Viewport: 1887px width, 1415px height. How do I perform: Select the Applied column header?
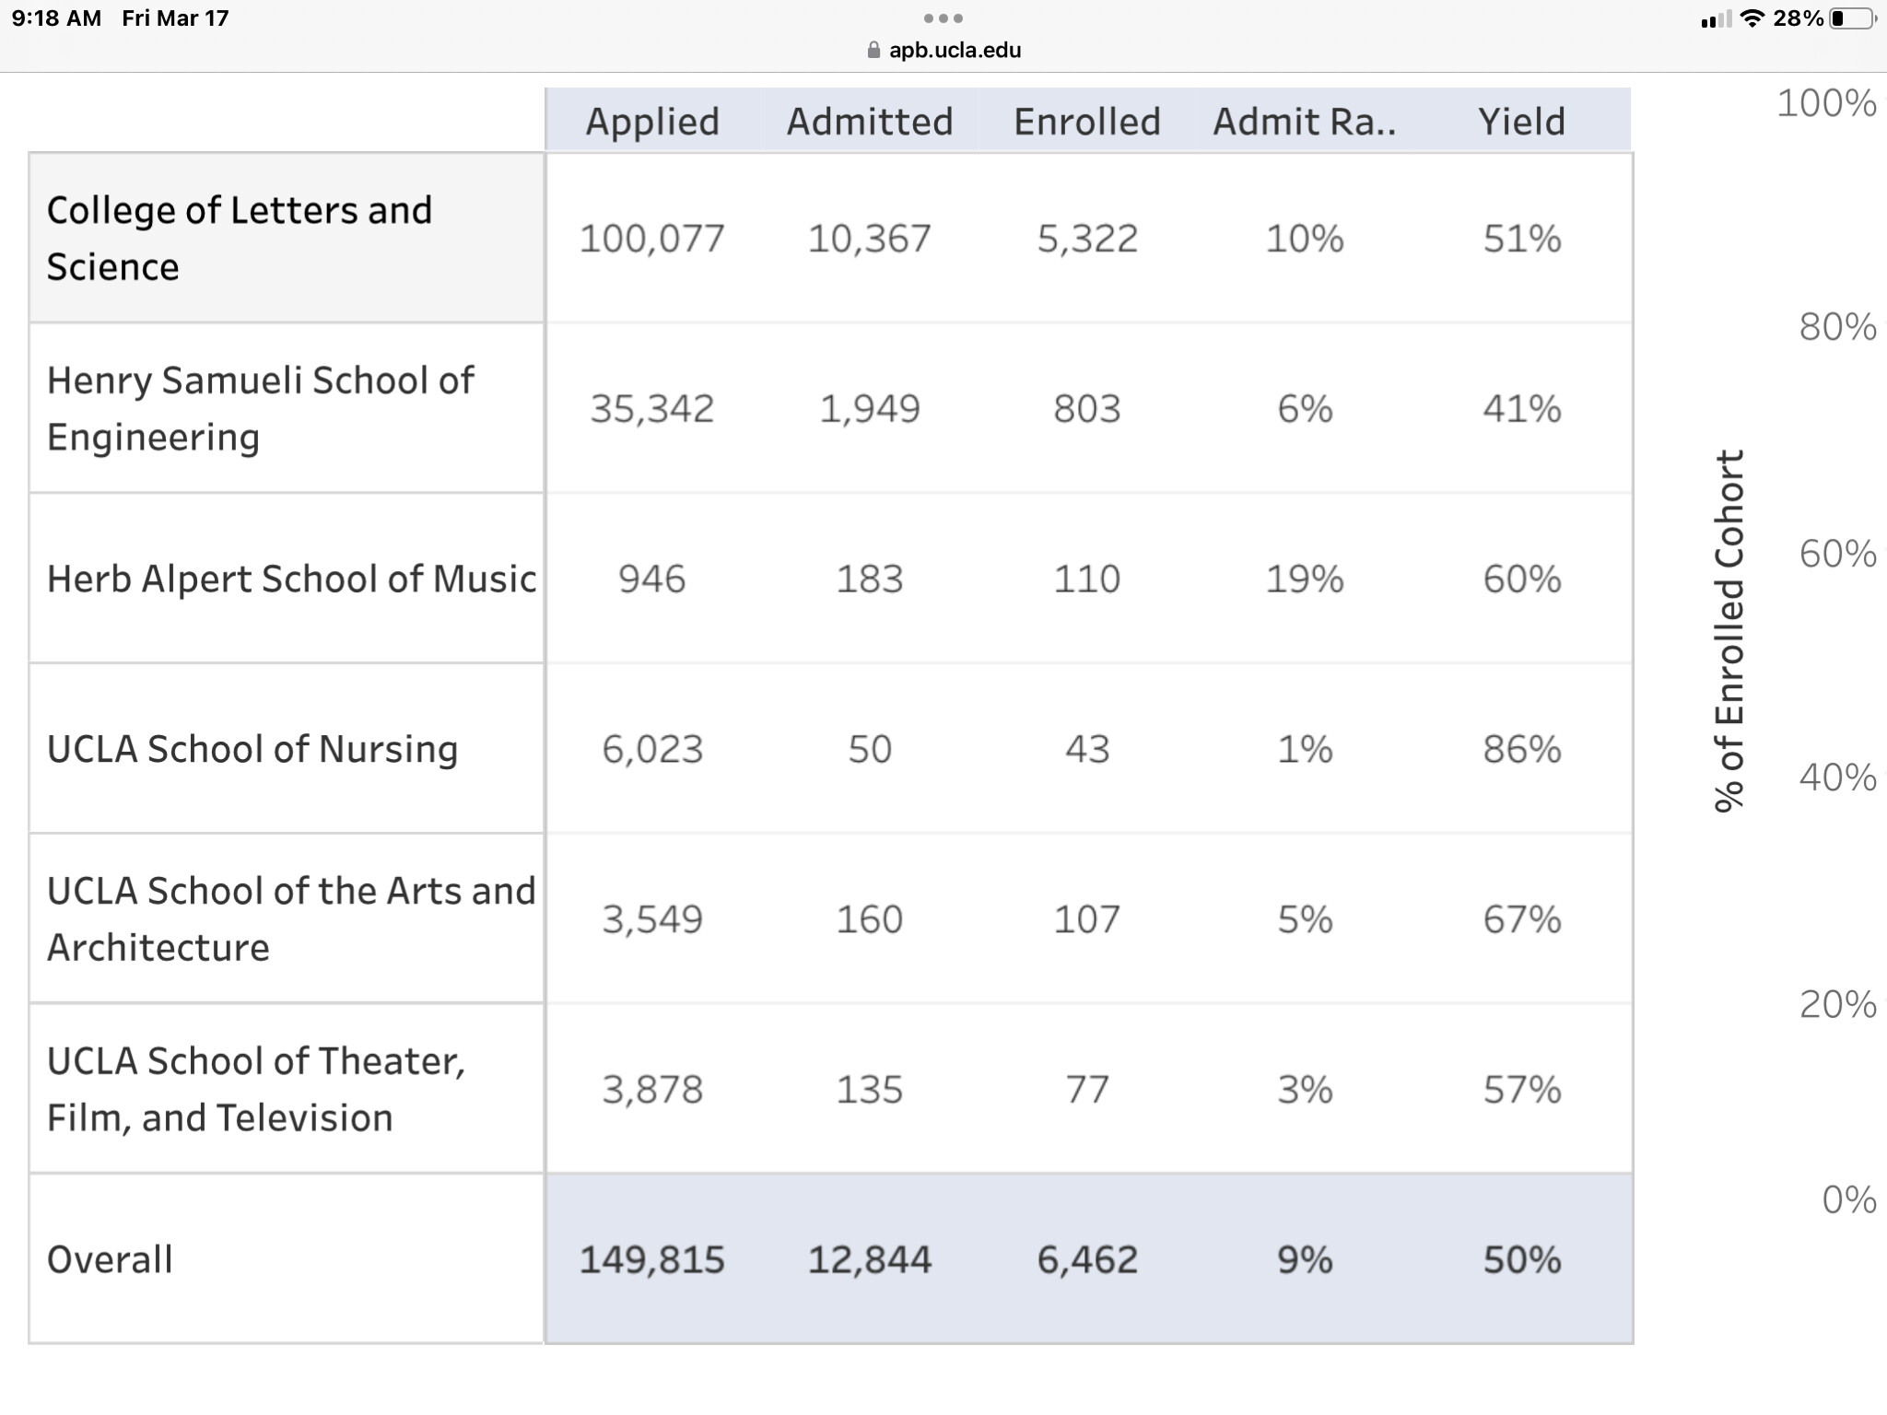click(x=652, y=122)
